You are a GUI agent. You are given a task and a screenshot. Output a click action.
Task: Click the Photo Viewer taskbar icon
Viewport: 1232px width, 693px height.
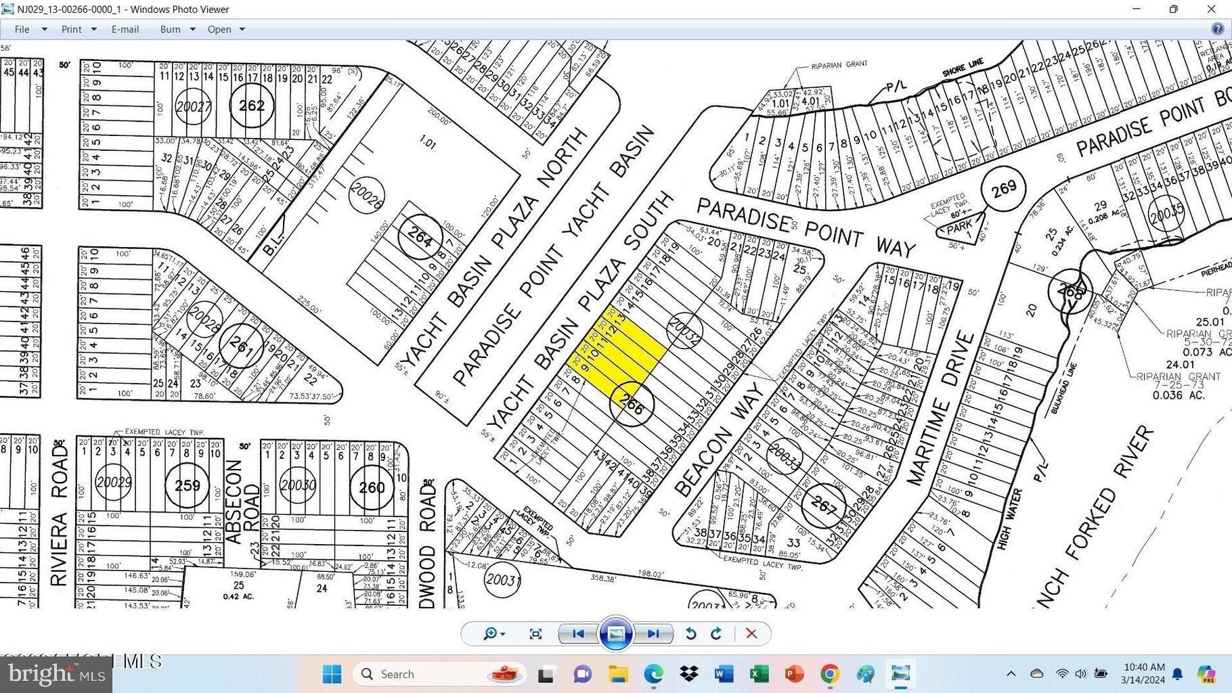(x=900, y=674)
